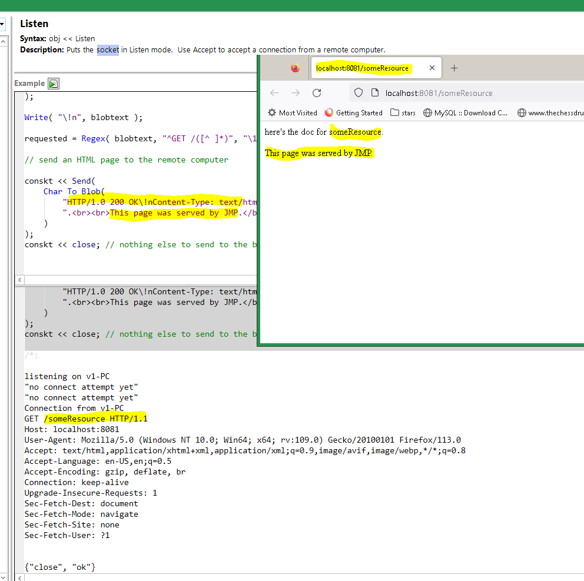Screen dimensions: 584x581
Task: Open a new Firefox tab
Action: pyautogui.click(x=454, y=68)
